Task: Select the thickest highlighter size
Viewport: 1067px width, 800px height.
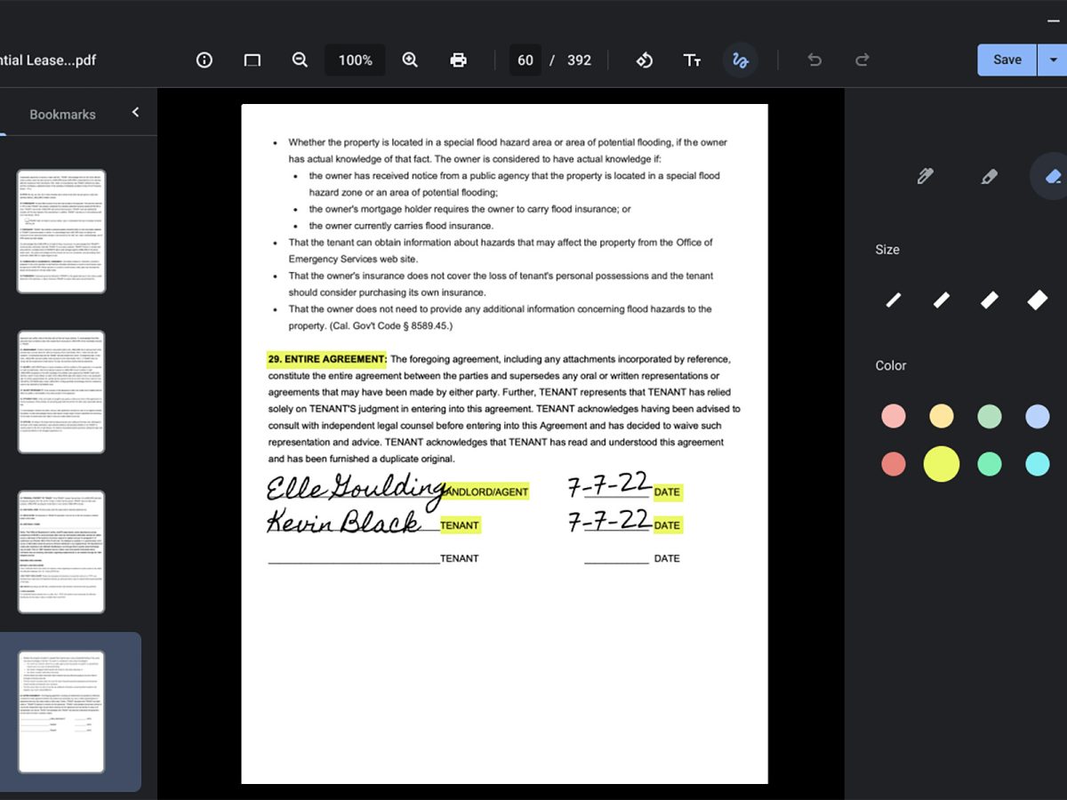Action: click(1037, 300)
